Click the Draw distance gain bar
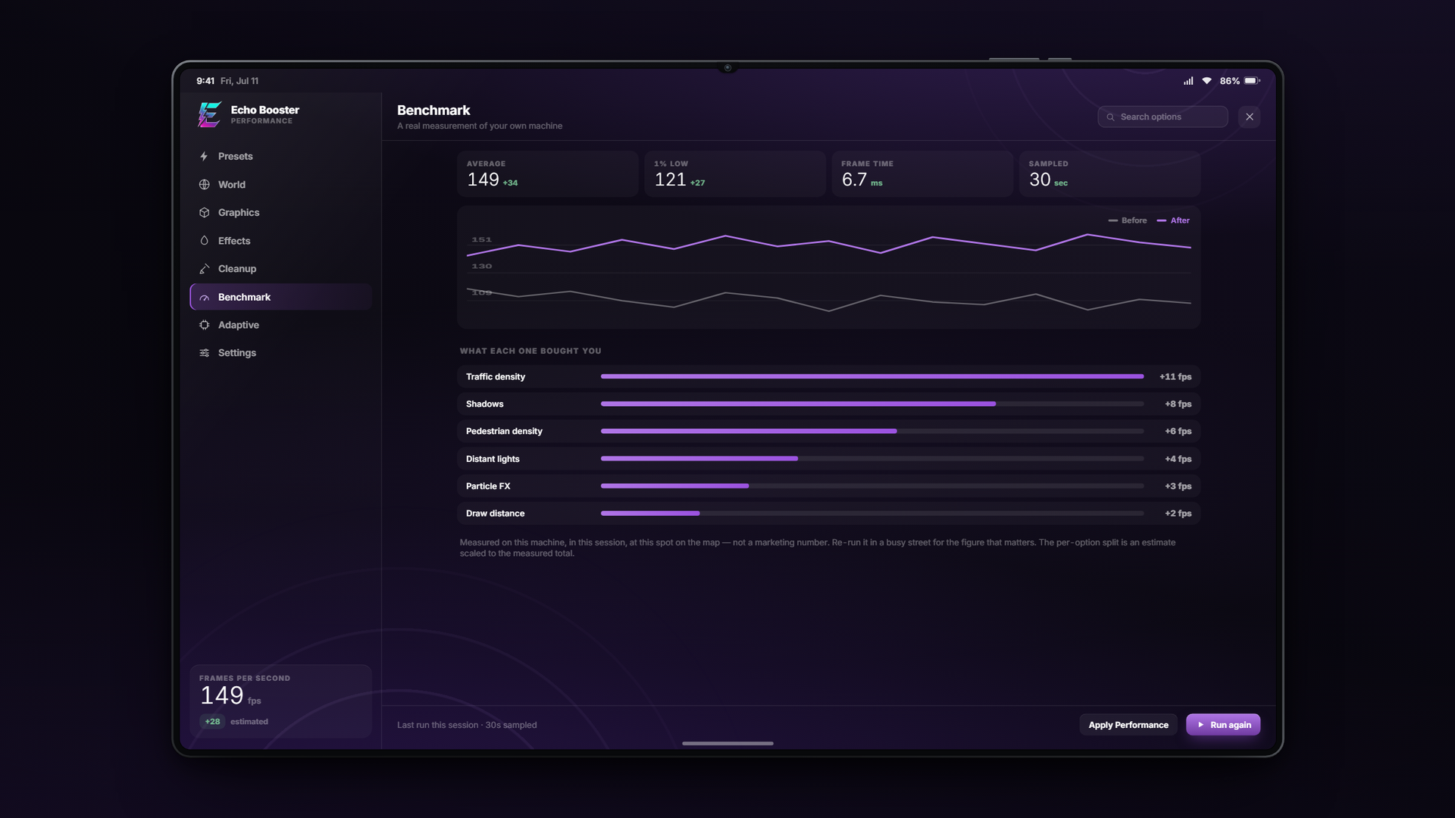Viewport: 1455px width, 818px height. (x=872, y=513)
